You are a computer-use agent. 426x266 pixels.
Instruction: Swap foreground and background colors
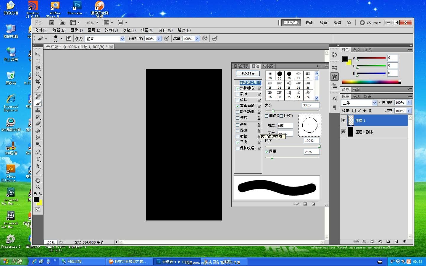40,194
